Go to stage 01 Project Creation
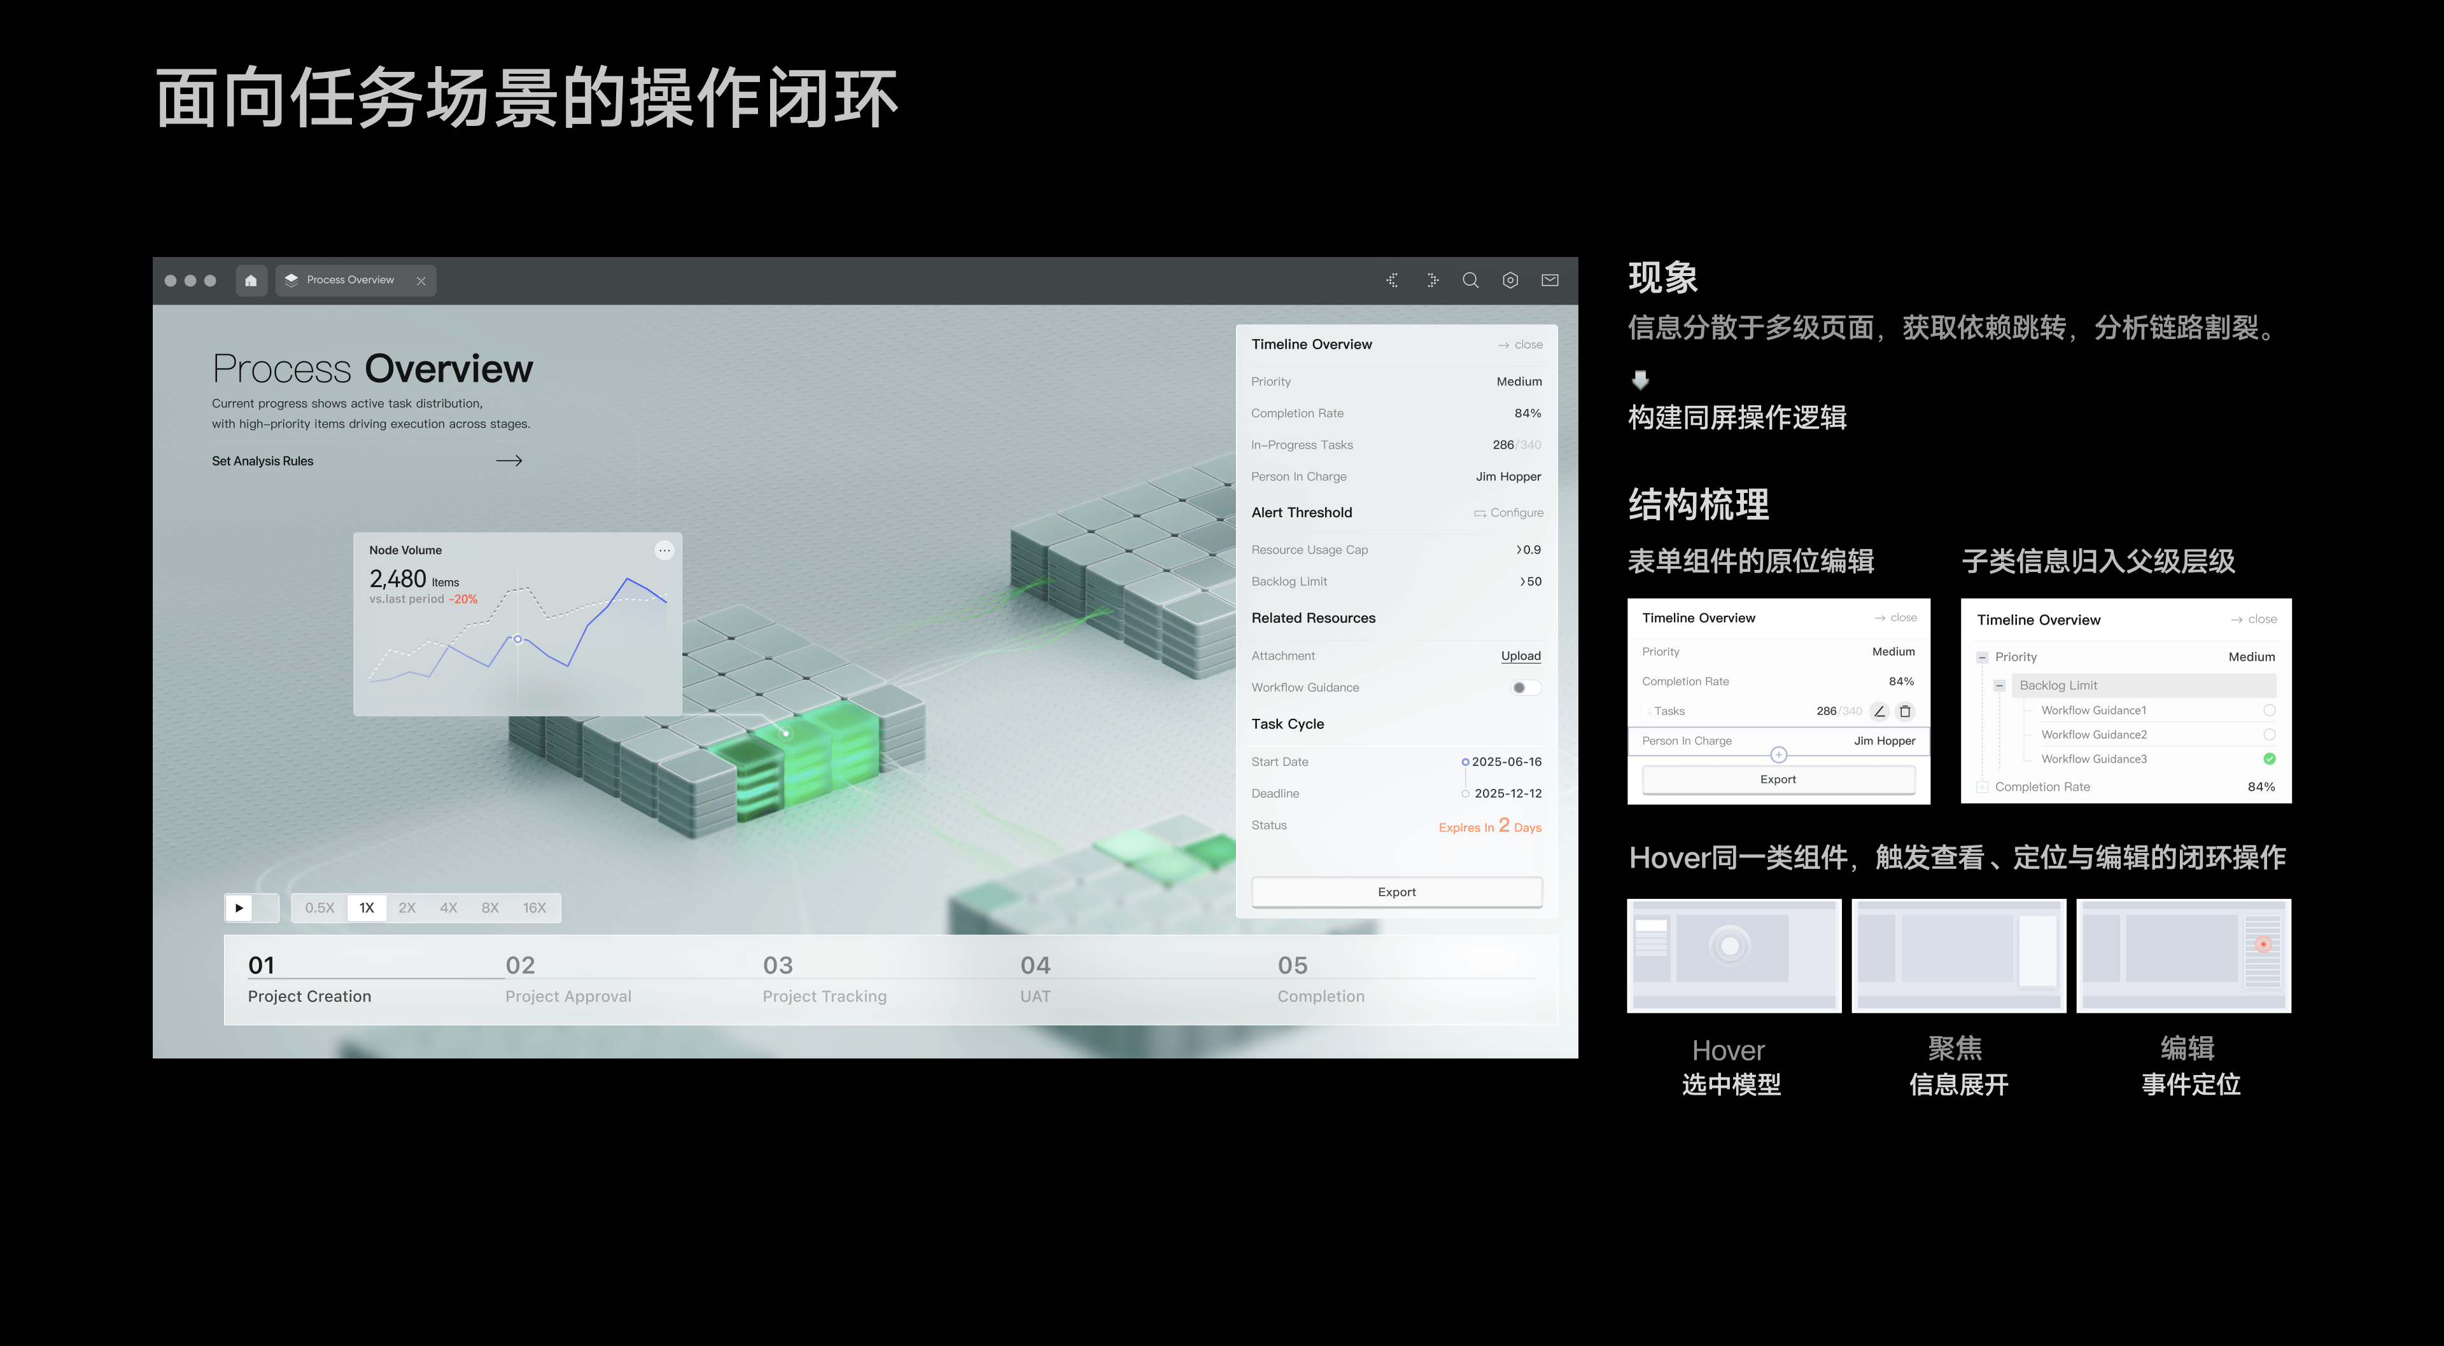 click(x=309, y=981)
